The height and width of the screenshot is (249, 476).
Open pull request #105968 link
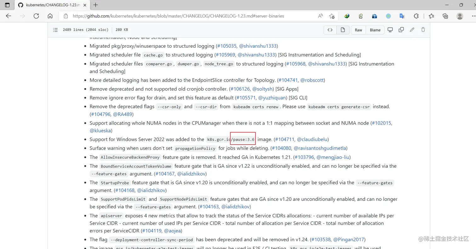(x=295, y=64)
